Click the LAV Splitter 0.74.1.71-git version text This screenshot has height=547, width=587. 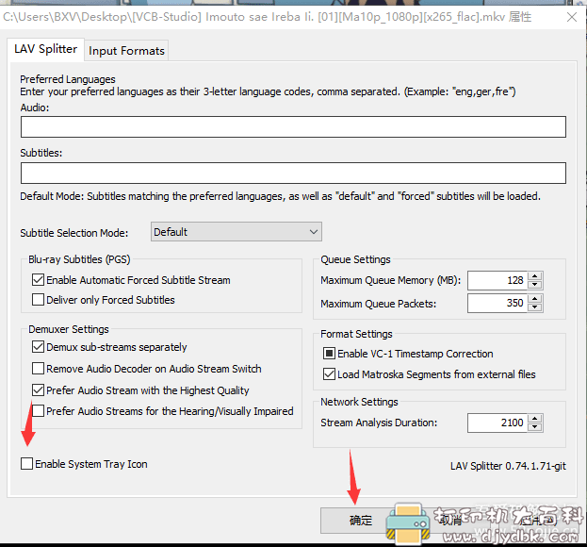coord(508,466)
